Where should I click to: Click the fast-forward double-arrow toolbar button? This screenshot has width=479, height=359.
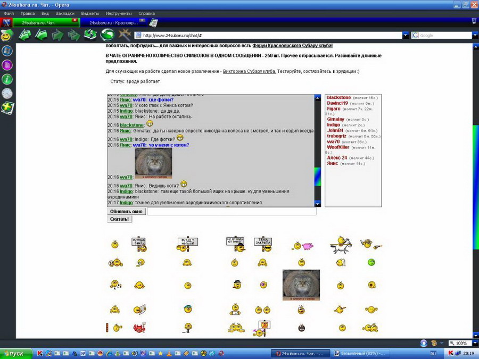(73, 36)
